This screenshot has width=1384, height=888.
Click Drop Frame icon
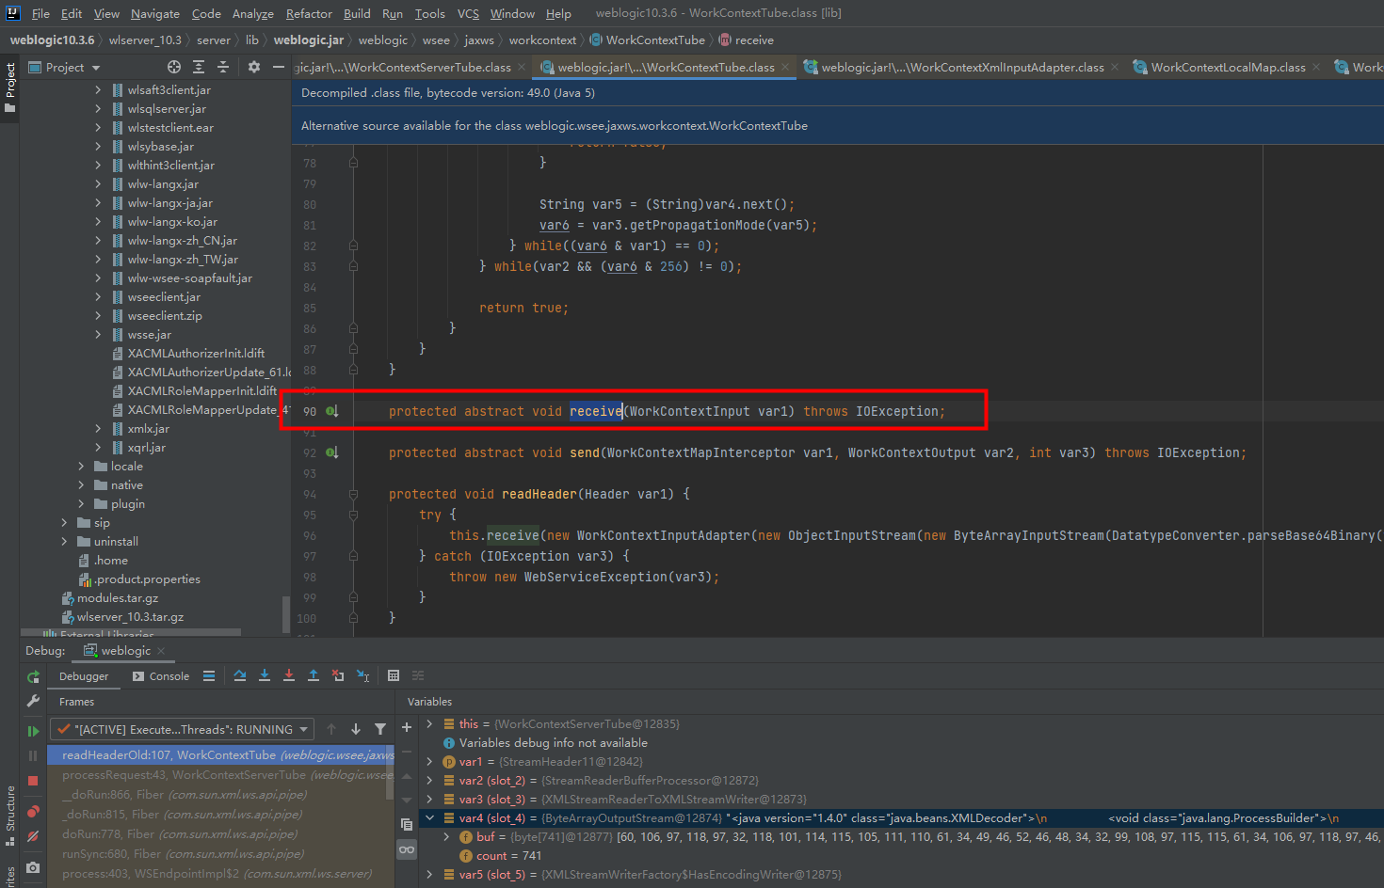(x=338, y=676)
